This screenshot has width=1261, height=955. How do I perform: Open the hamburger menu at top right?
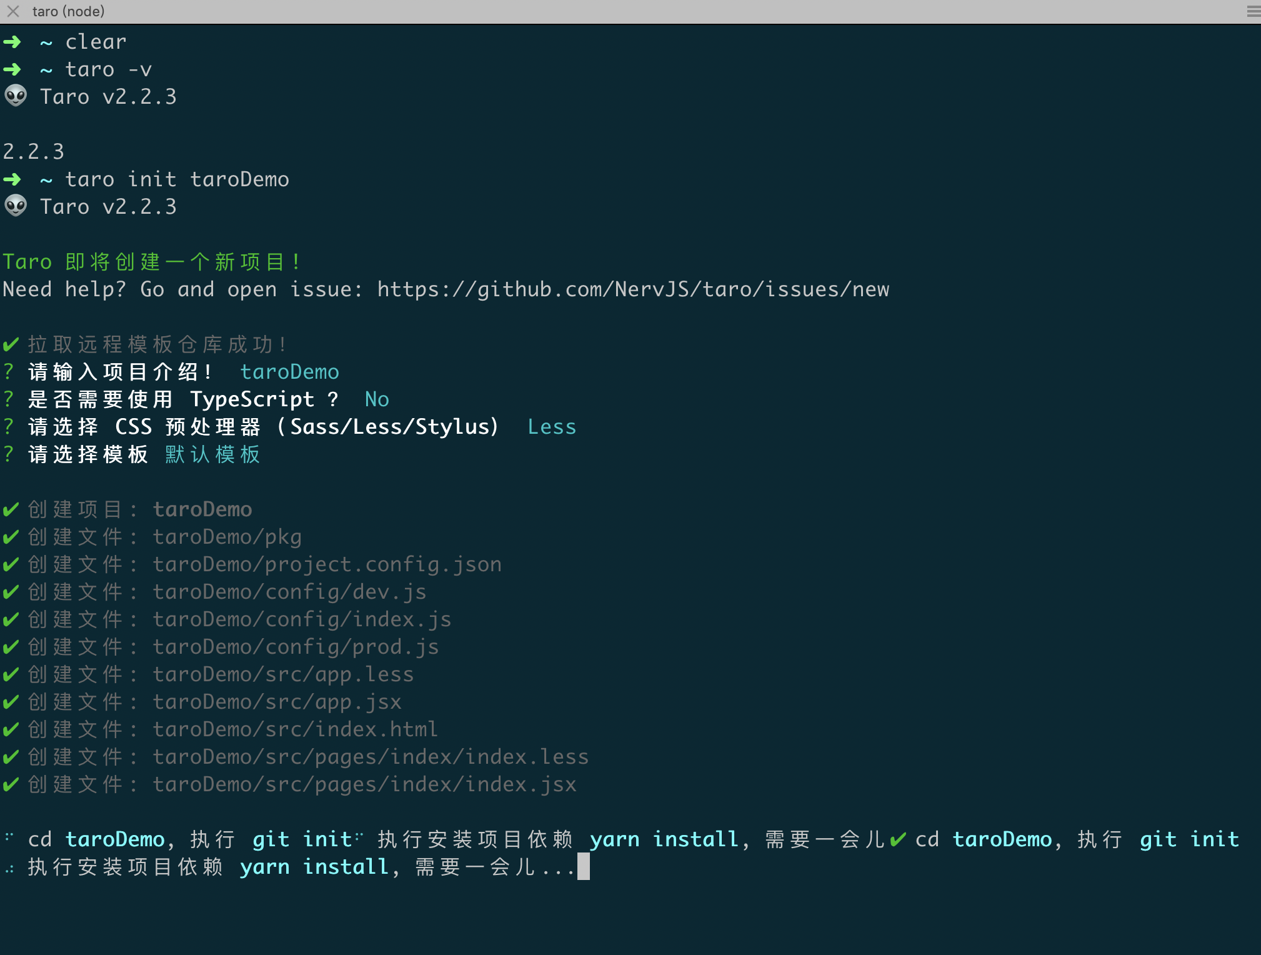click(x=1253, y=11)
